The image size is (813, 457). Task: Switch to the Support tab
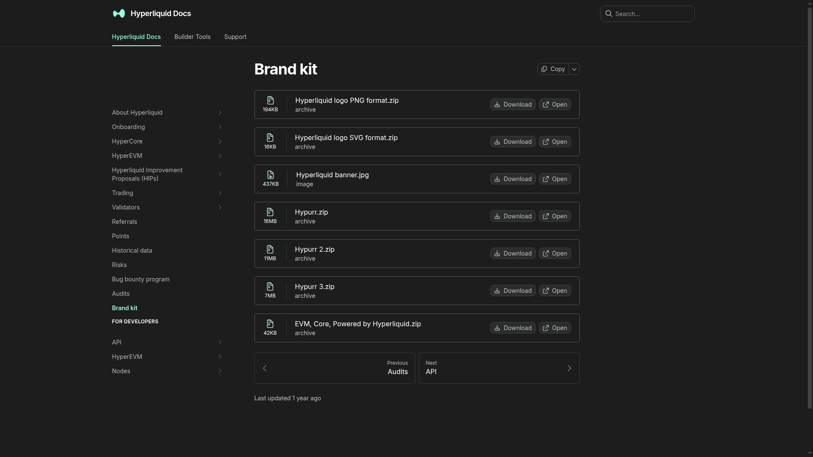(x=235, y=37)
